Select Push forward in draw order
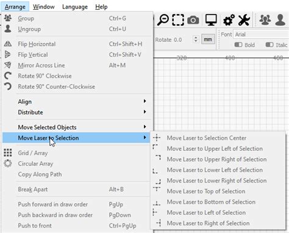Image resolution: width=289 pixels, height=233 pixels. point(77,204)
